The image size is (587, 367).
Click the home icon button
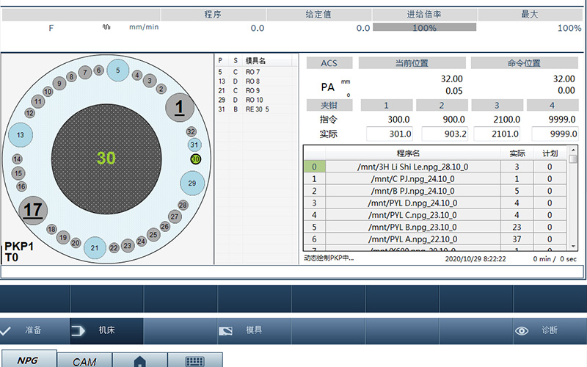[x=139, y=361]
